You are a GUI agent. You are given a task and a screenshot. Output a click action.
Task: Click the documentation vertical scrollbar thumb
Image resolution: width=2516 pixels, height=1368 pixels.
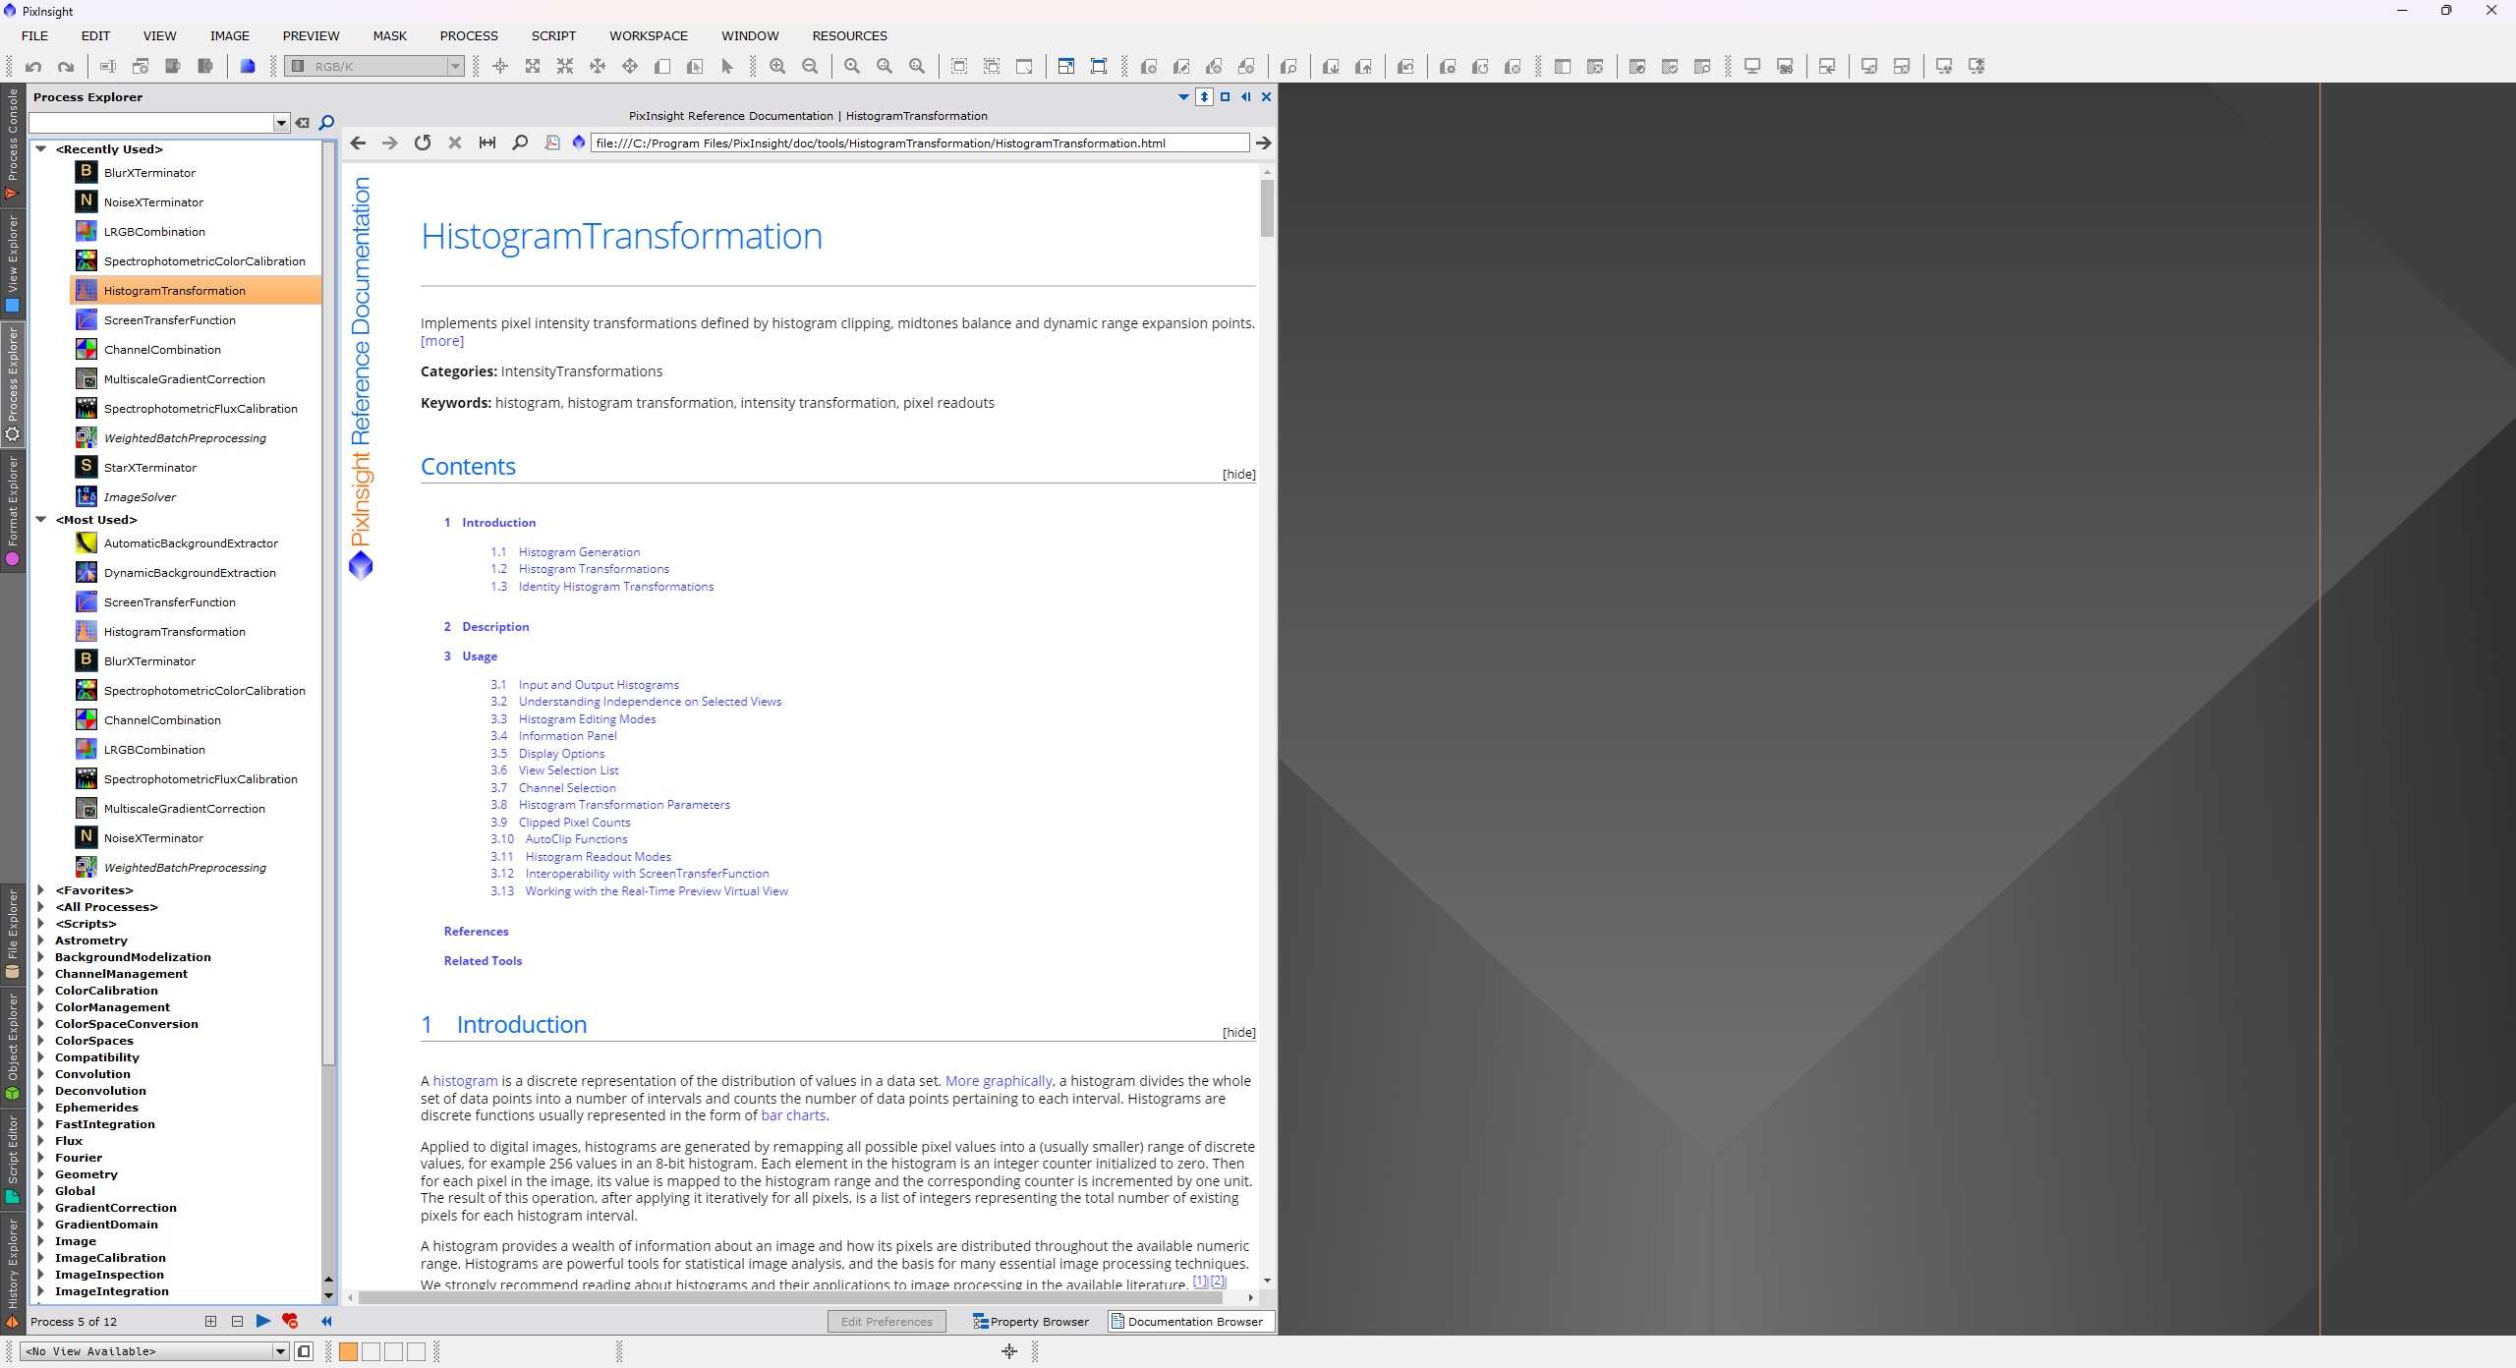pyautogui.click(x=1267, y=208)
